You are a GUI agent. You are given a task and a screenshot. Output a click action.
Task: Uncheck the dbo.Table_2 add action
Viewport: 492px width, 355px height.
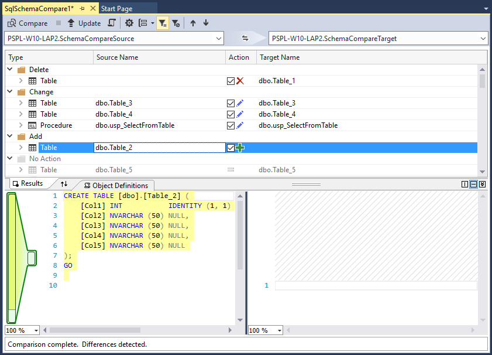click(x=230, y=148)
